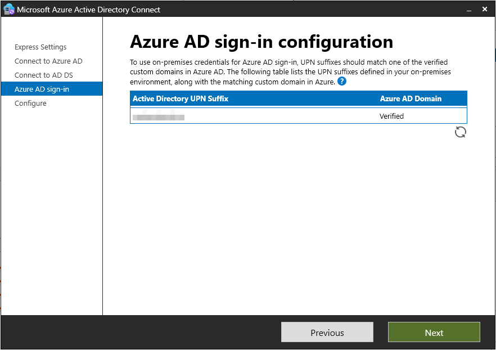Screen dimensions: 496x350
Task: Open the Express Settings step
Action: point(40,47)
